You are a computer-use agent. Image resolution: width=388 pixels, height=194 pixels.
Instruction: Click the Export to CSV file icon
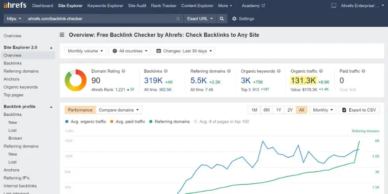point(344,110)
